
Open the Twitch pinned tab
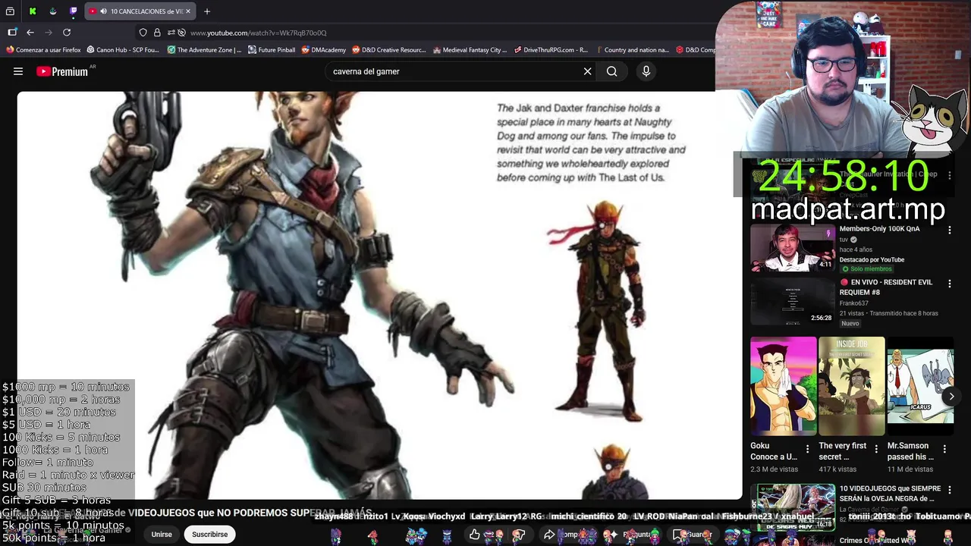(x=73, y=11)
